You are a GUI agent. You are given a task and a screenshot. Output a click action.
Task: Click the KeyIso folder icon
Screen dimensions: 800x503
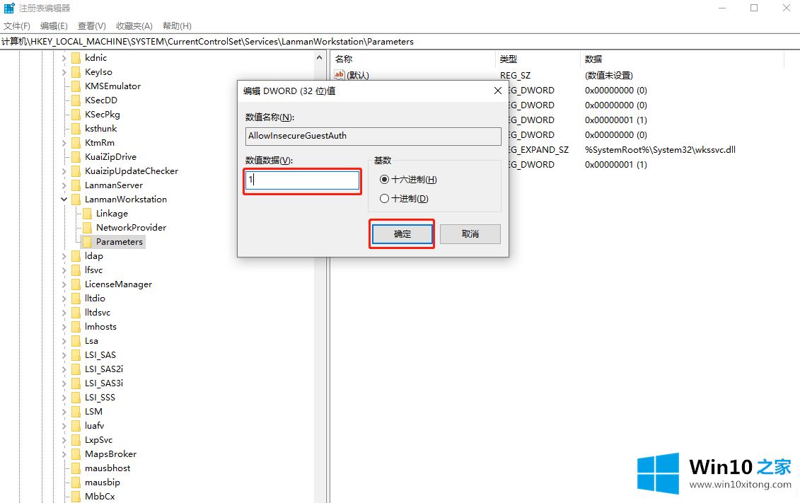[76, 72]
